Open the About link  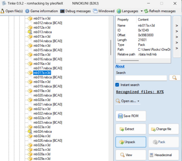click(120, 66)
